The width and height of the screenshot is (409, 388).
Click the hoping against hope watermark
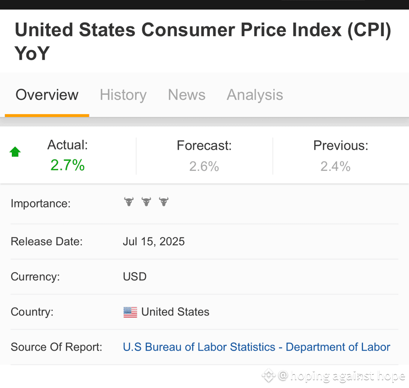tap(342, 376)
